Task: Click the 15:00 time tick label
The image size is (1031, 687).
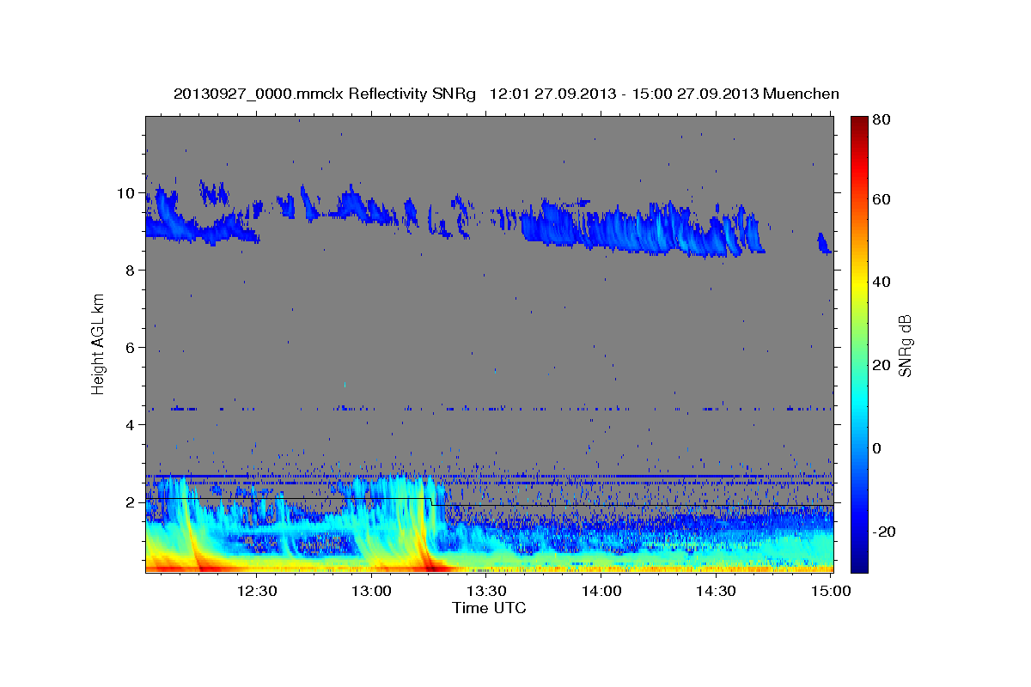Action: (831, 591)
